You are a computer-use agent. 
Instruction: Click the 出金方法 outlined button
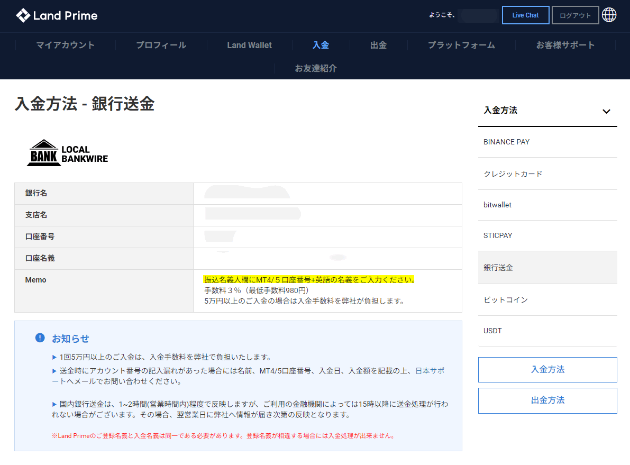tap(547, 400)
